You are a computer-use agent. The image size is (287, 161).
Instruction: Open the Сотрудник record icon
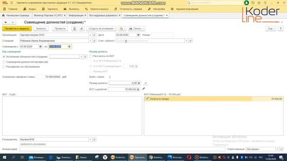[95, 41]
